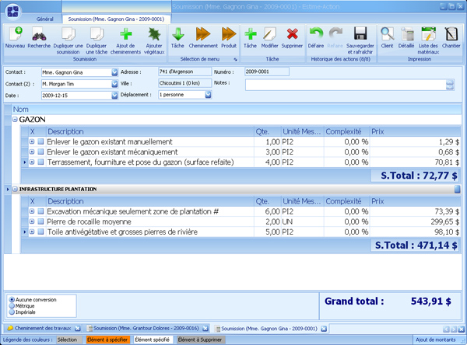
Task: Select Métrique conversion option
Action: tap(11, 305)
